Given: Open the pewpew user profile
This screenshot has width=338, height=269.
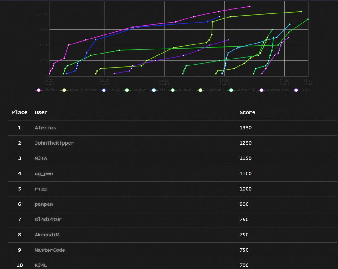Looking at the screenshot, I should [44, 204].
